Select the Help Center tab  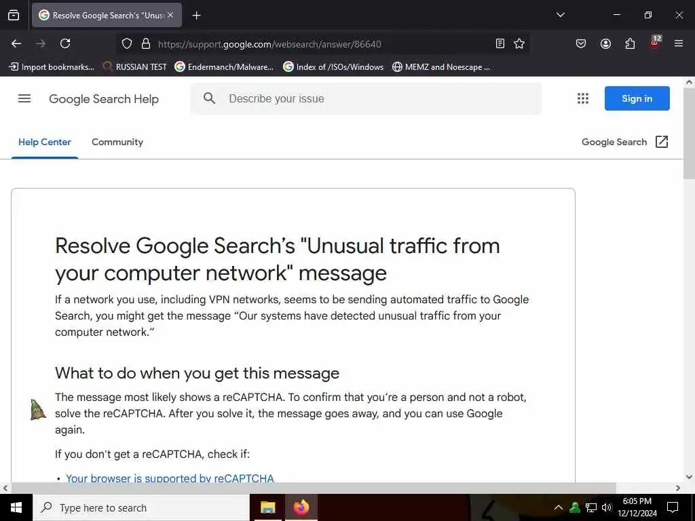tap(44, 142)
